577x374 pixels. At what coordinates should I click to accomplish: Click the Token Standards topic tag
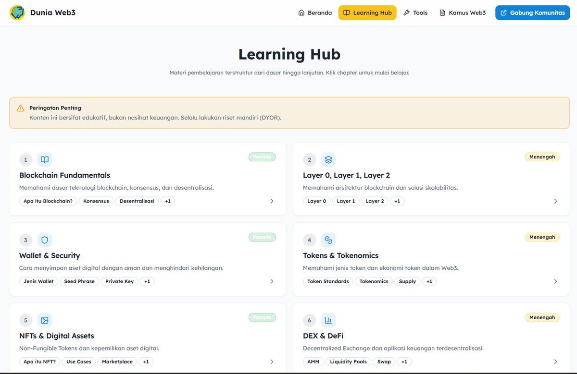328,281
